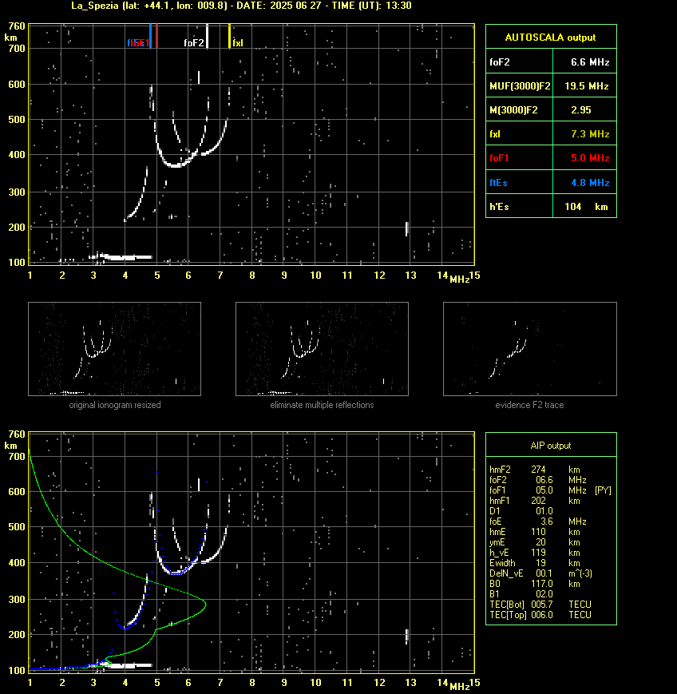Screen dimensions: 677x694
Task: Click the Es layer trace in top ionogram
Action: point(121,256)
